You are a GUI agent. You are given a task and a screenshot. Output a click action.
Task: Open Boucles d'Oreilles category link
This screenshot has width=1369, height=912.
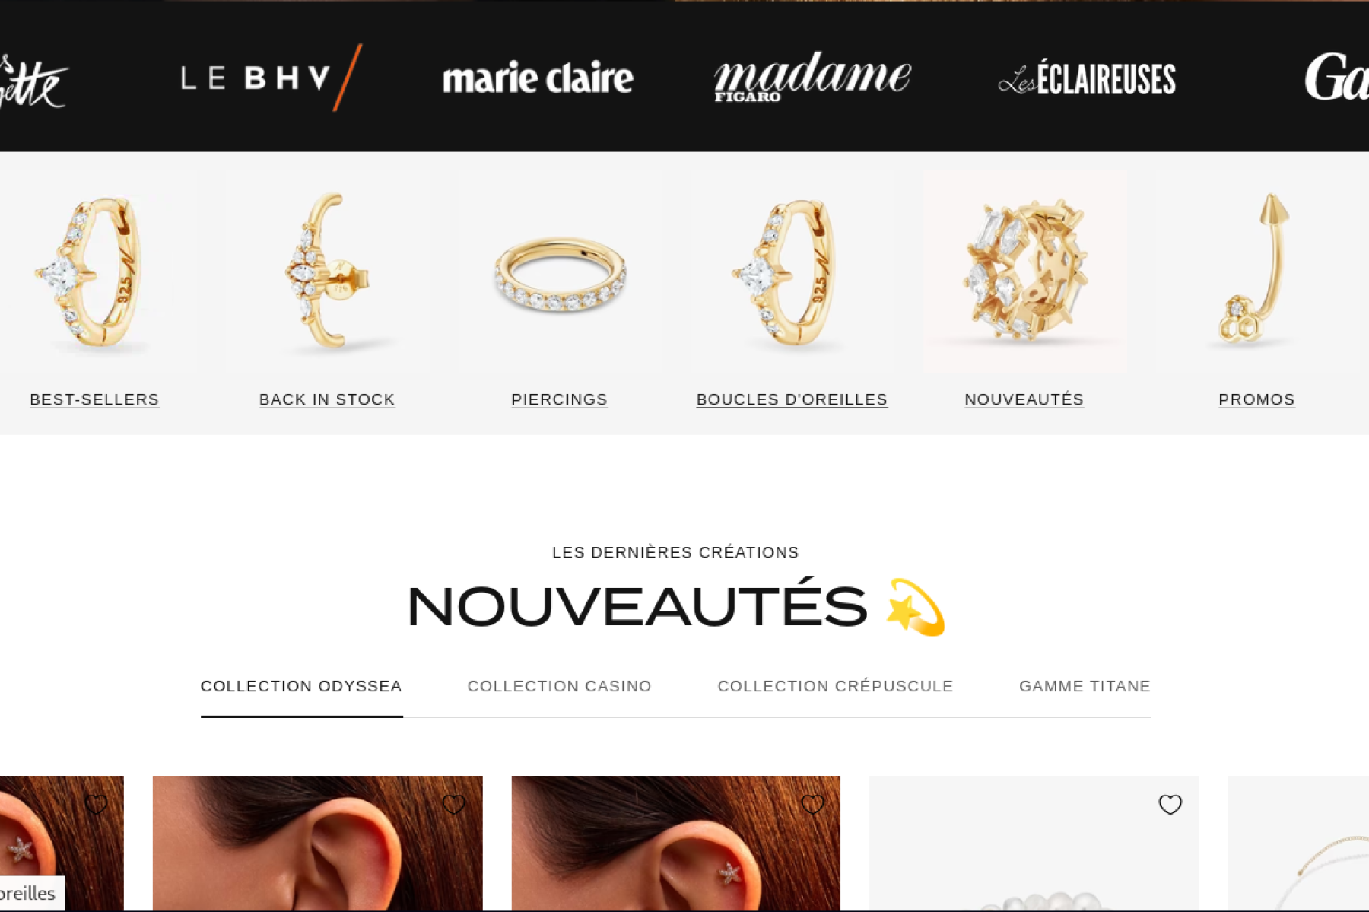point(792,399)
